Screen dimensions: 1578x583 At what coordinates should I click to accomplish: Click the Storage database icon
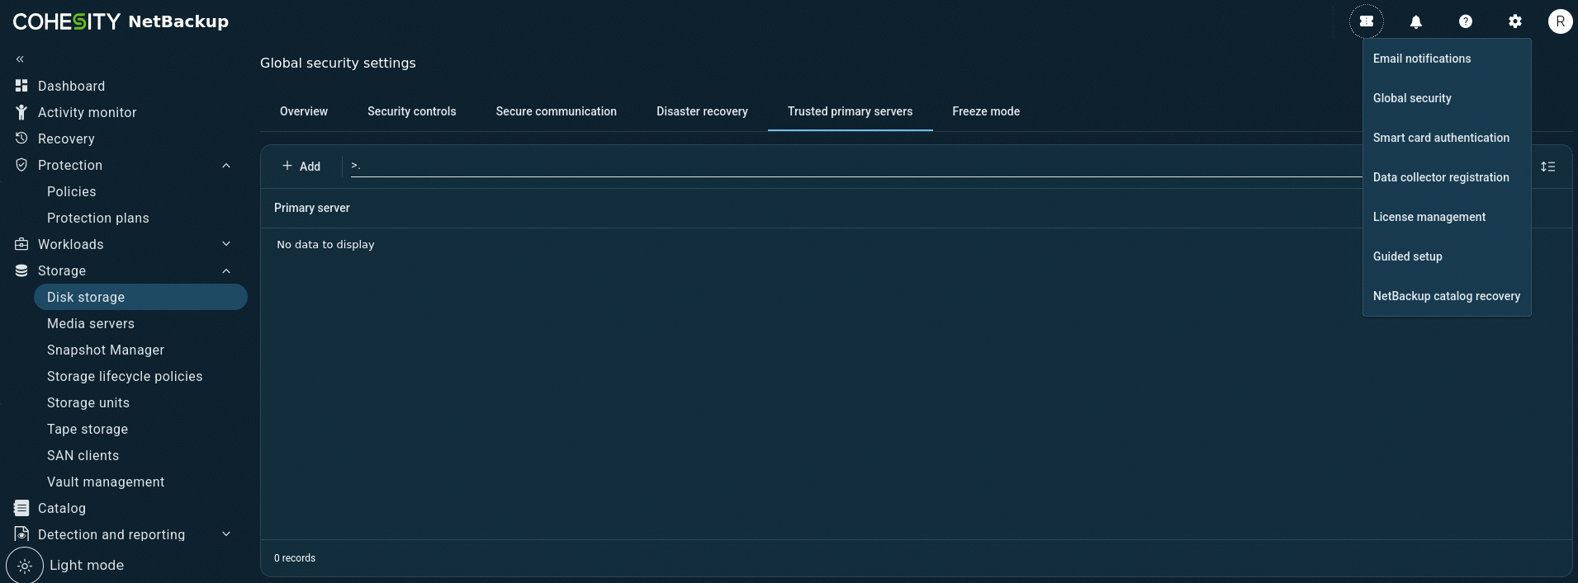point(21,270)
